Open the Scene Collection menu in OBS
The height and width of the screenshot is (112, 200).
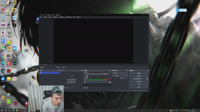pyautogui.click(x=69, y=17)
